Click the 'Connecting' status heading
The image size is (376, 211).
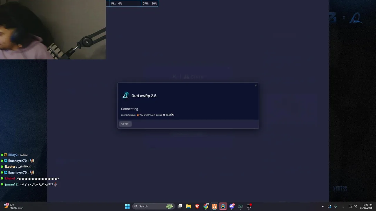coord(130,109)
